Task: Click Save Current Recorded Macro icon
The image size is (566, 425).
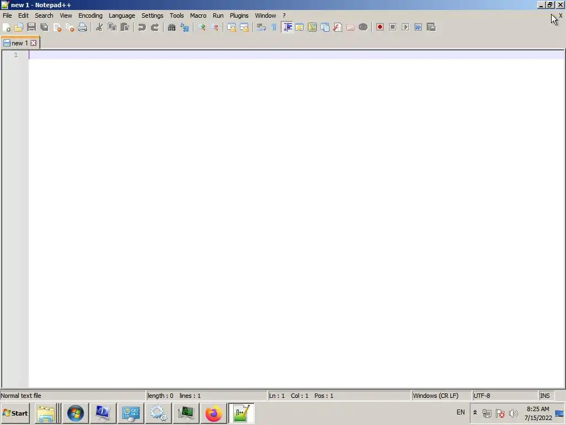Action: 431,28
